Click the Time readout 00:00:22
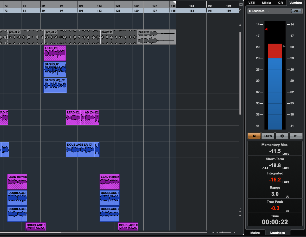The image size is (306, 237). (x=275, y=222)
